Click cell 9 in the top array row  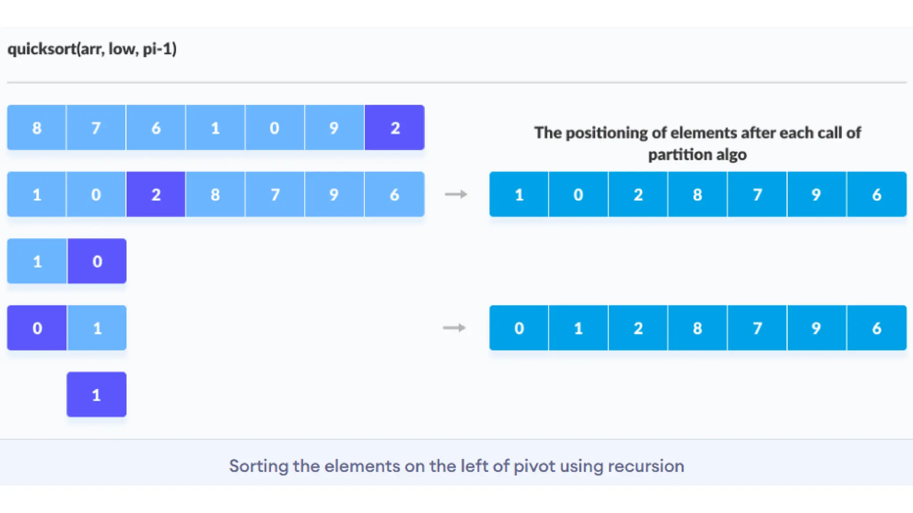[x=334, y=127]
